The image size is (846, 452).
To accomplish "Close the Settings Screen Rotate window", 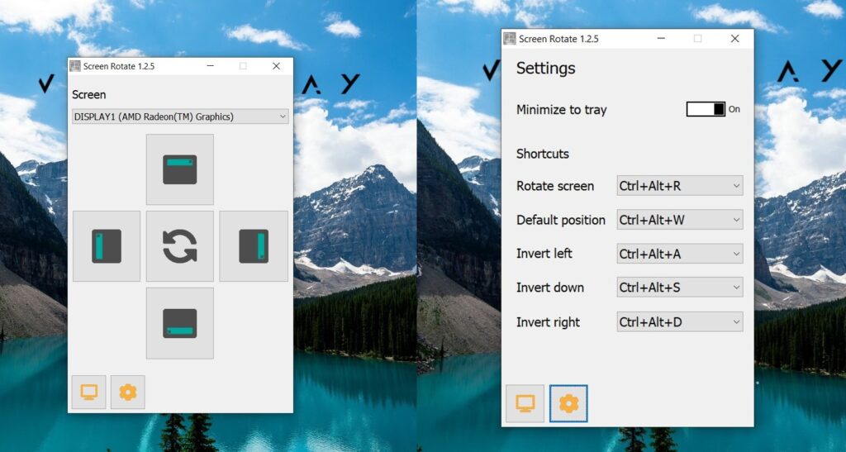I will 734,38.
